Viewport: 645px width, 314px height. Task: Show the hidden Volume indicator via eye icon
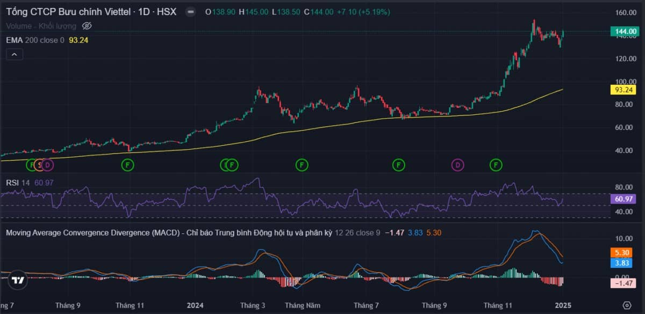tap(88, 25)
